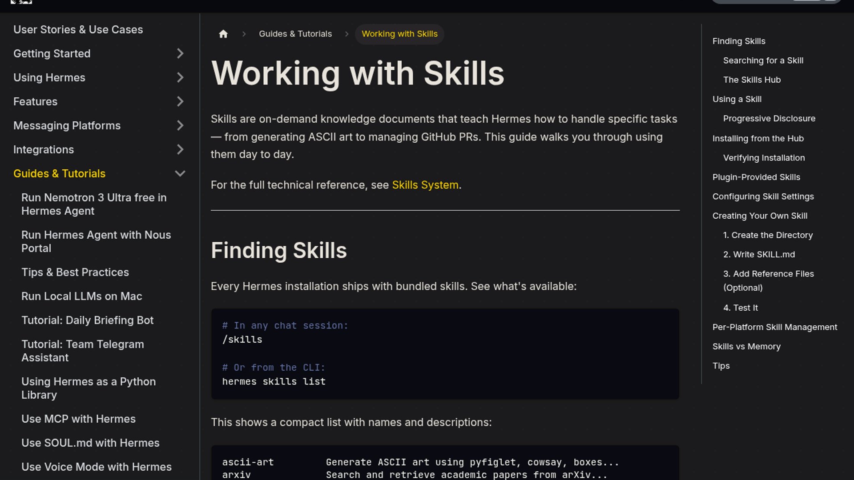The height and width of the screenshot is (480, 854).
Task: Open Using Hermes as a Python Library
Action: [x=89, y=388]
